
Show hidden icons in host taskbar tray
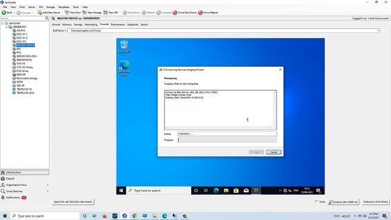click(x=355, y=216)
